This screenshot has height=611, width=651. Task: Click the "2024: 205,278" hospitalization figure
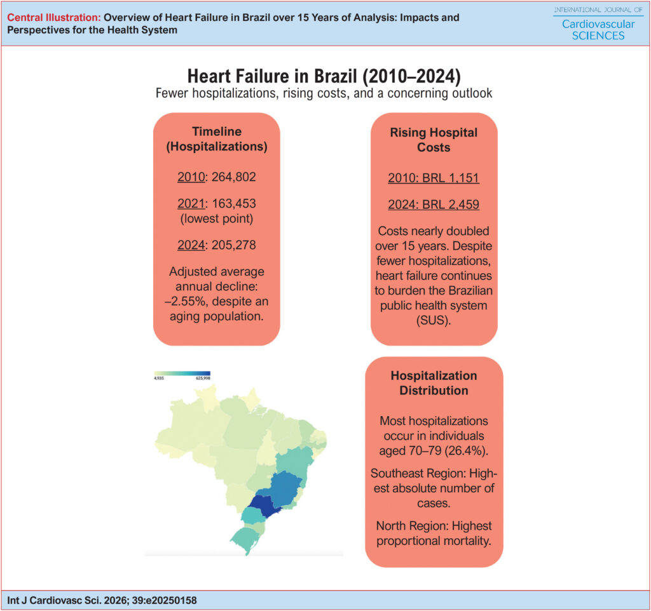(217, 245)
